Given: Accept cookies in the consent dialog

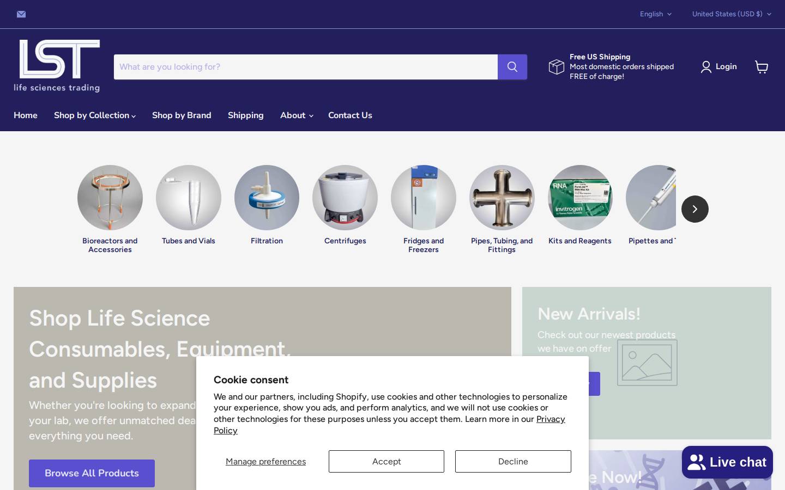Looking at the screenshot, I should click(387, 461).
